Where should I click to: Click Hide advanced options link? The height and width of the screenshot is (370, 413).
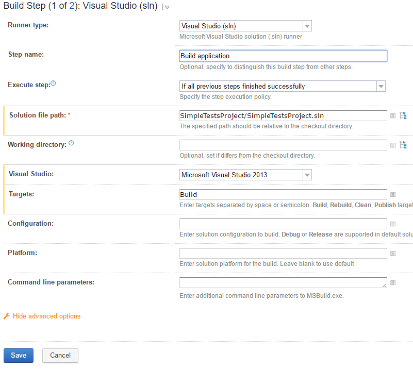[x=46, y=316]
